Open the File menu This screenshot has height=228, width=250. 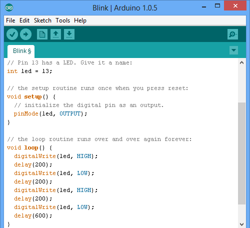point(10,20)
